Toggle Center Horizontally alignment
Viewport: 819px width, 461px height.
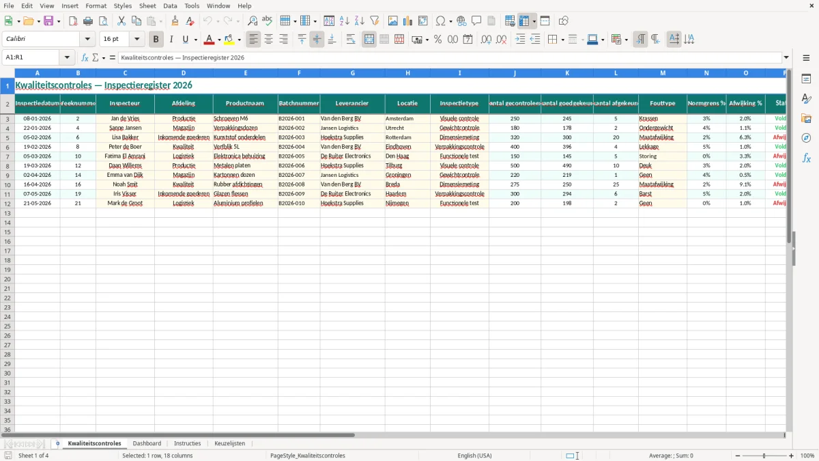(x=268, y=40)
